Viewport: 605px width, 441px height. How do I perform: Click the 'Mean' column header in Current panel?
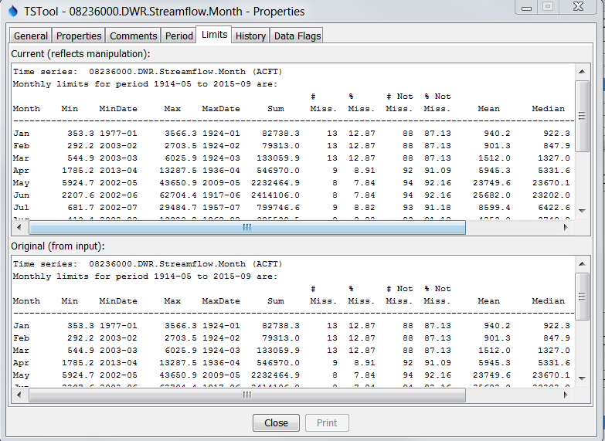488,109
